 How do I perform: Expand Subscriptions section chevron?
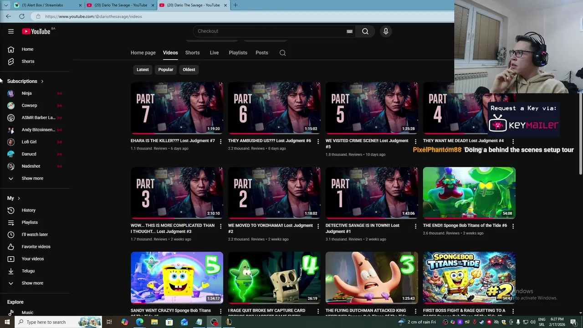[x=42, y=82]
